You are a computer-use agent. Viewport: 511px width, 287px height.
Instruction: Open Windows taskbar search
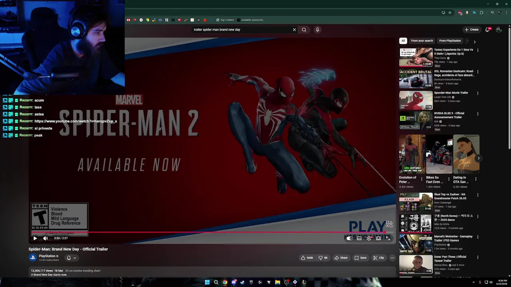click(x=216, y=282)
